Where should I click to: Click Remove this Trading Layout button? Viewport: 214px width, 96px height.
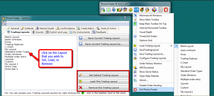104,88
